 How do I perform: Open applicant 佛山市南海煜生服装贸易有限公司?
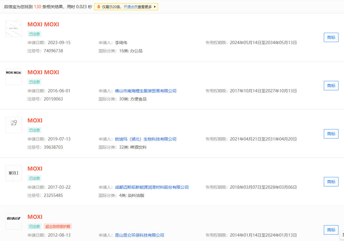click(146, 91)
